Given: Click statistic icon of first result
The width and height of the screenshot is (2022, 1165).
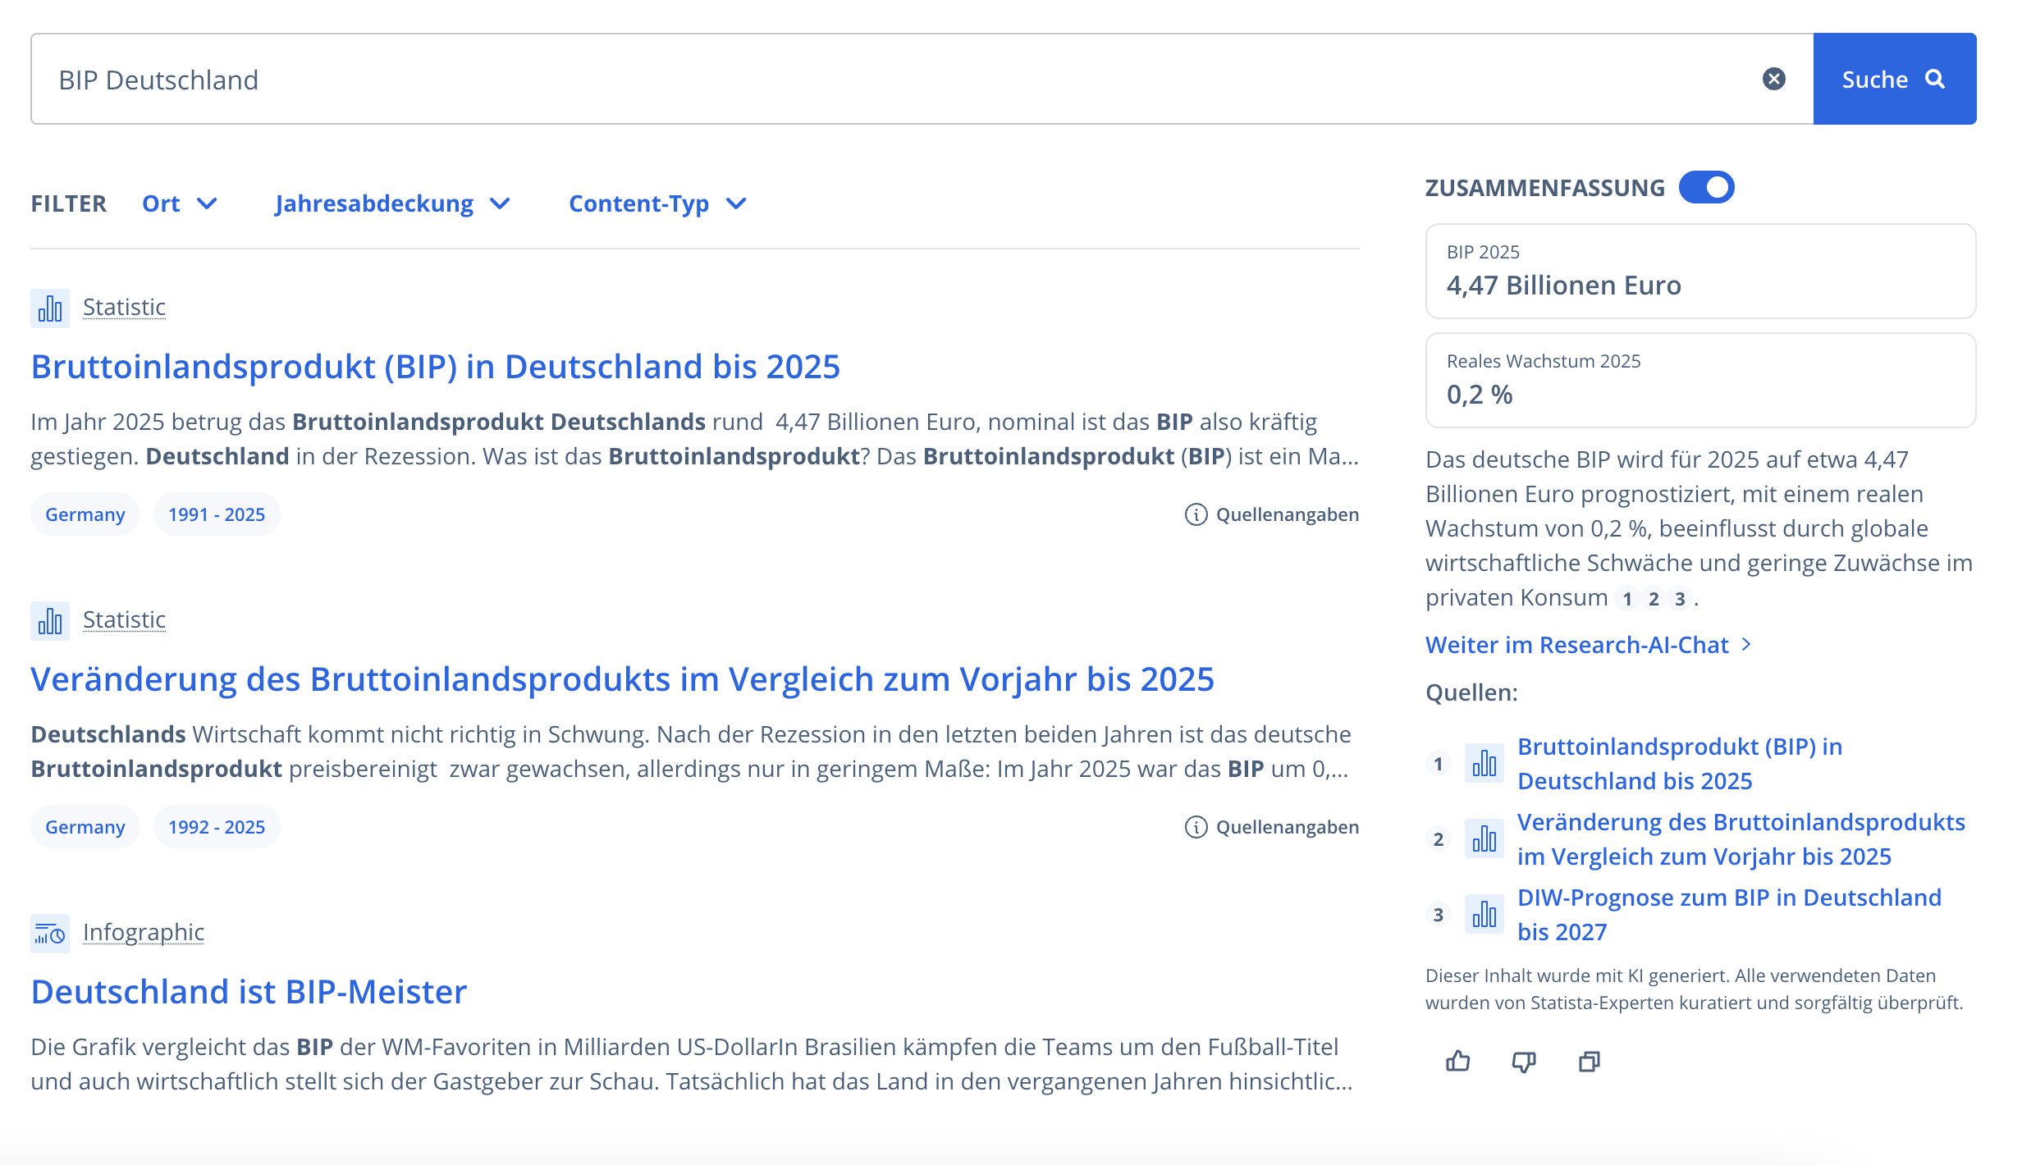Looking at the screenshot, I should pyautogui.click(x=50, y=308).
